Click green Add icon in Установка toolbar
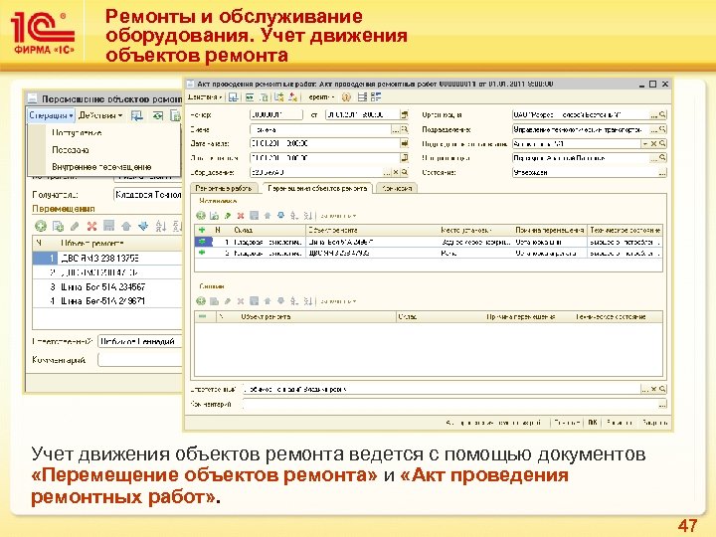 click(201, 216)
